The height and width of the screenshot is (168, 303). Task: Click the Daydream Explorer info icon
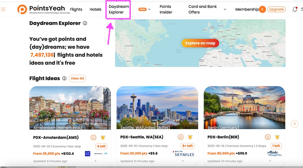click(x=85, y=23)
